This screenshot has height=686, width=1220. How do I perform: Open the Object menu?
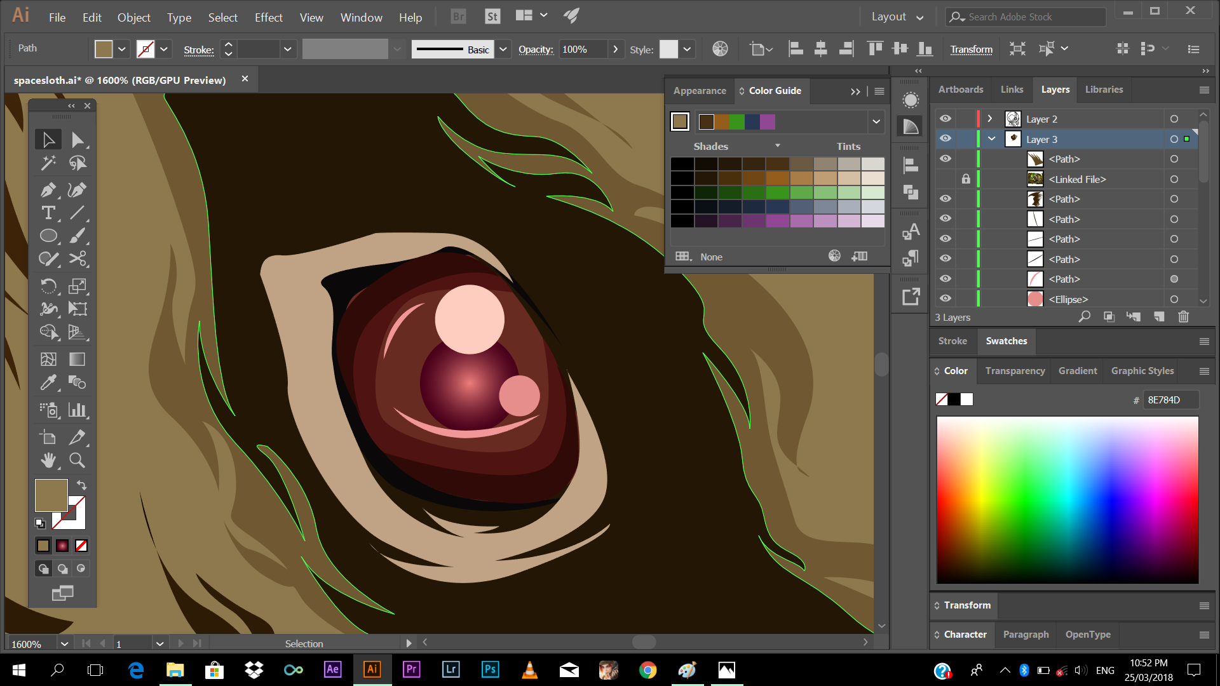click(x=134, y=17)
